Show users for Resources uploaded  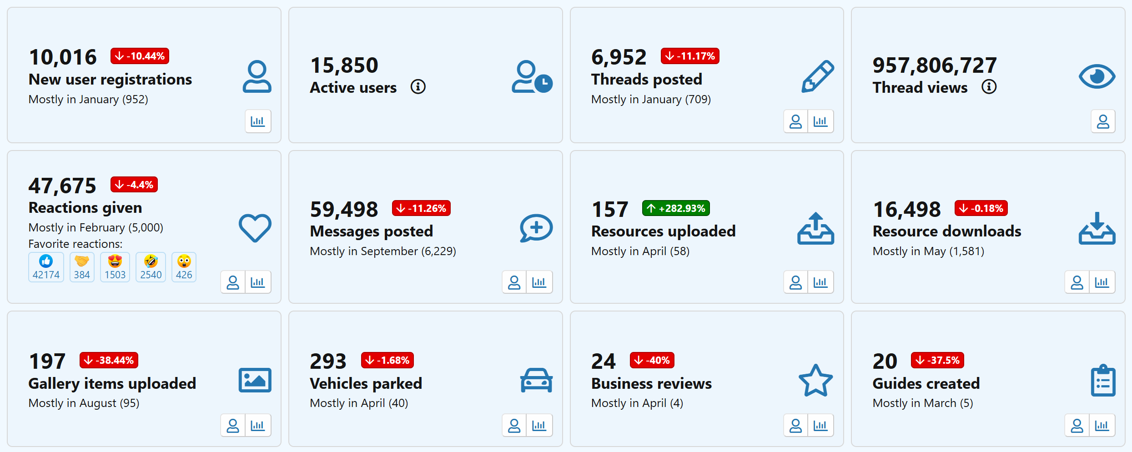tap(795, 282)
